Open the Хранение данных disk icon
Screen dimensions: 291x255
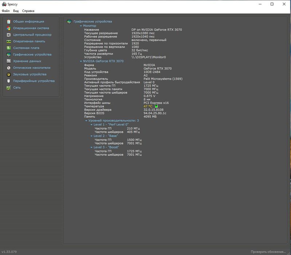tap(9, 61)
